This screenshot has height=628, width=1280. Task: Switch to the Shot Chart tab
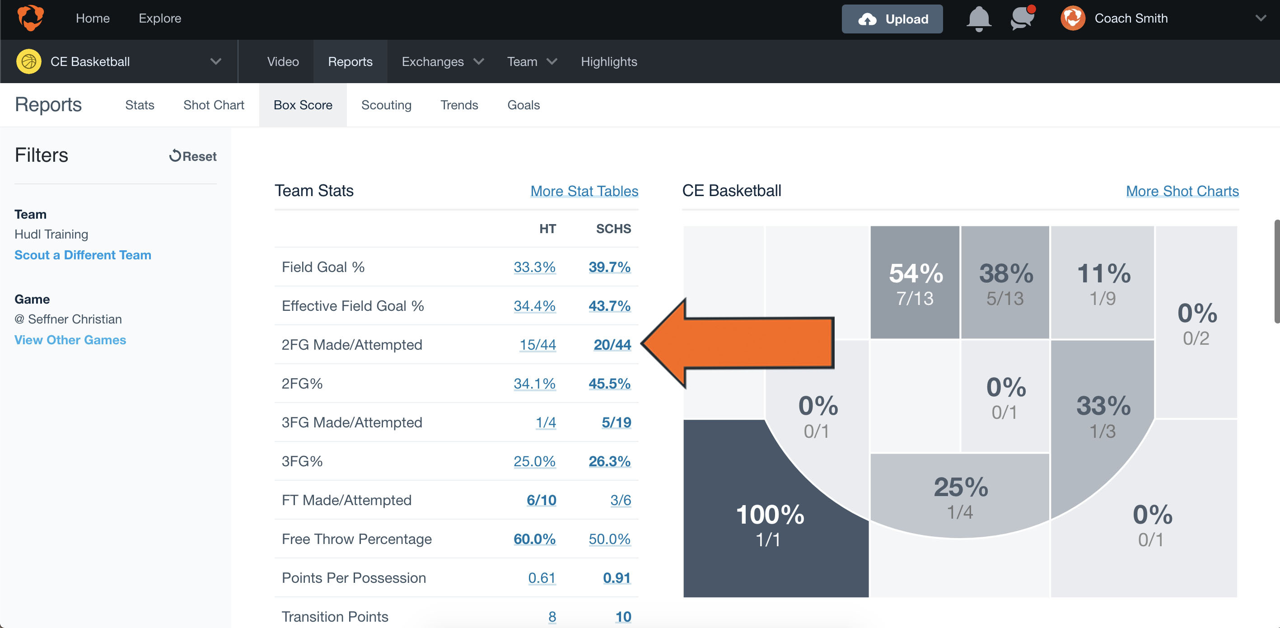[214, 105]
